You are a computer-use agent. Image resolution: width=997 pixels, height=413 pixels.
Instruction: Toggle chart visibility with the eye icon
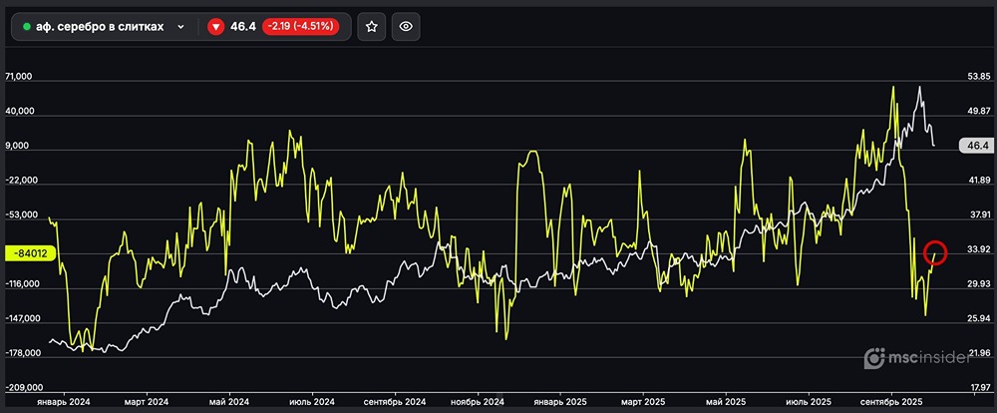tap(405, 27)
